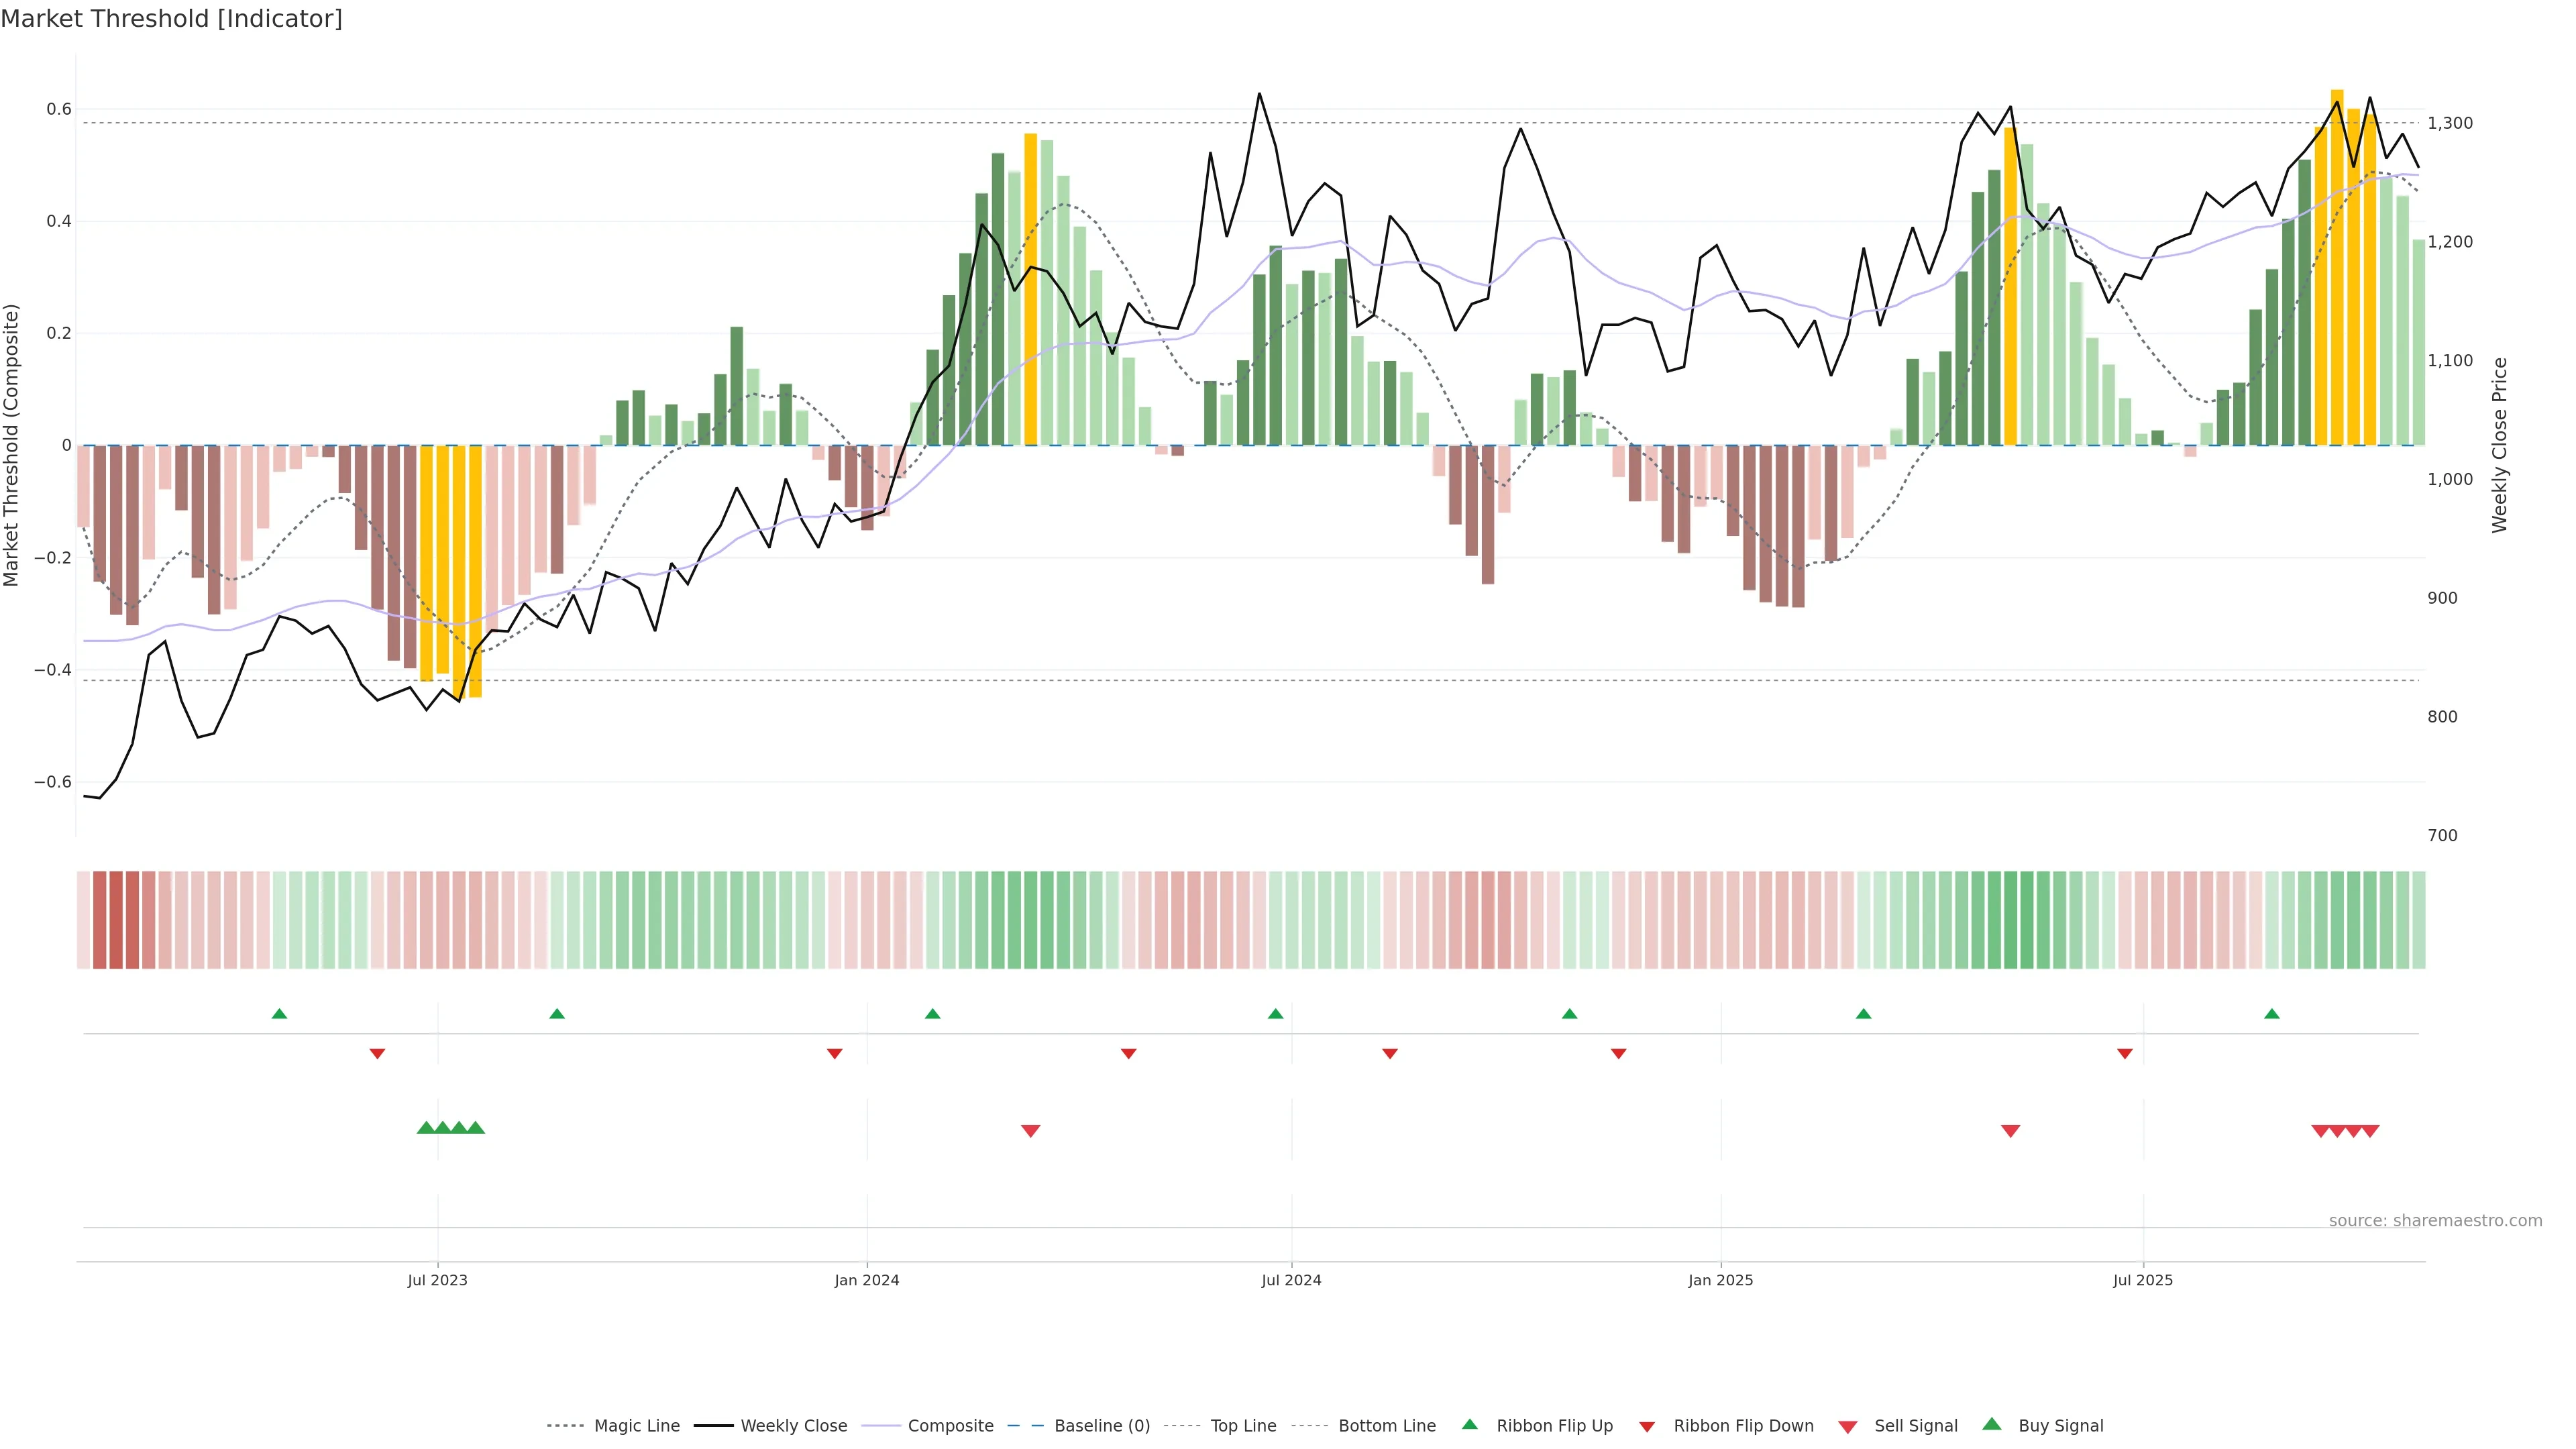This screenshot has height=1449, width=2576.
Task: Click the Buy Signal legend triangle icon
Action: tap(1992, 1424)
